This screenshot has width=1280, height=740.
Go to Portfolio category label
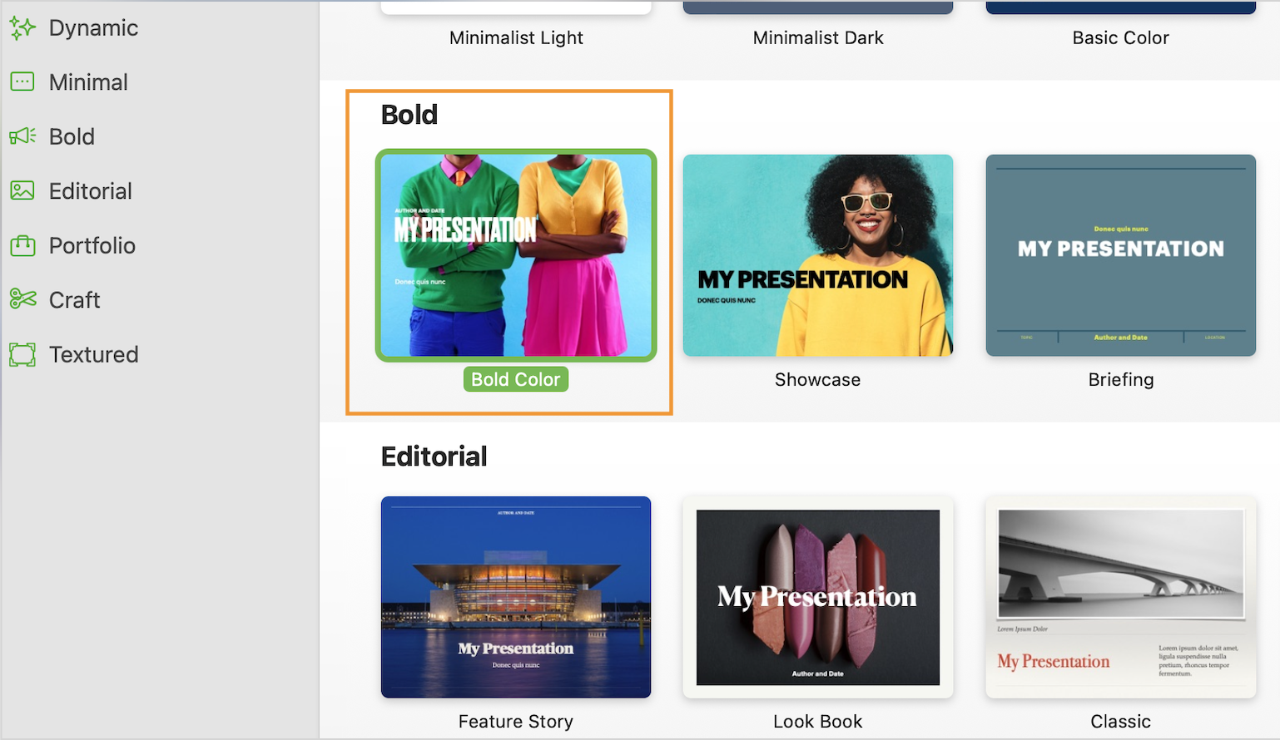pyautogui.click(x=92, y=245)
